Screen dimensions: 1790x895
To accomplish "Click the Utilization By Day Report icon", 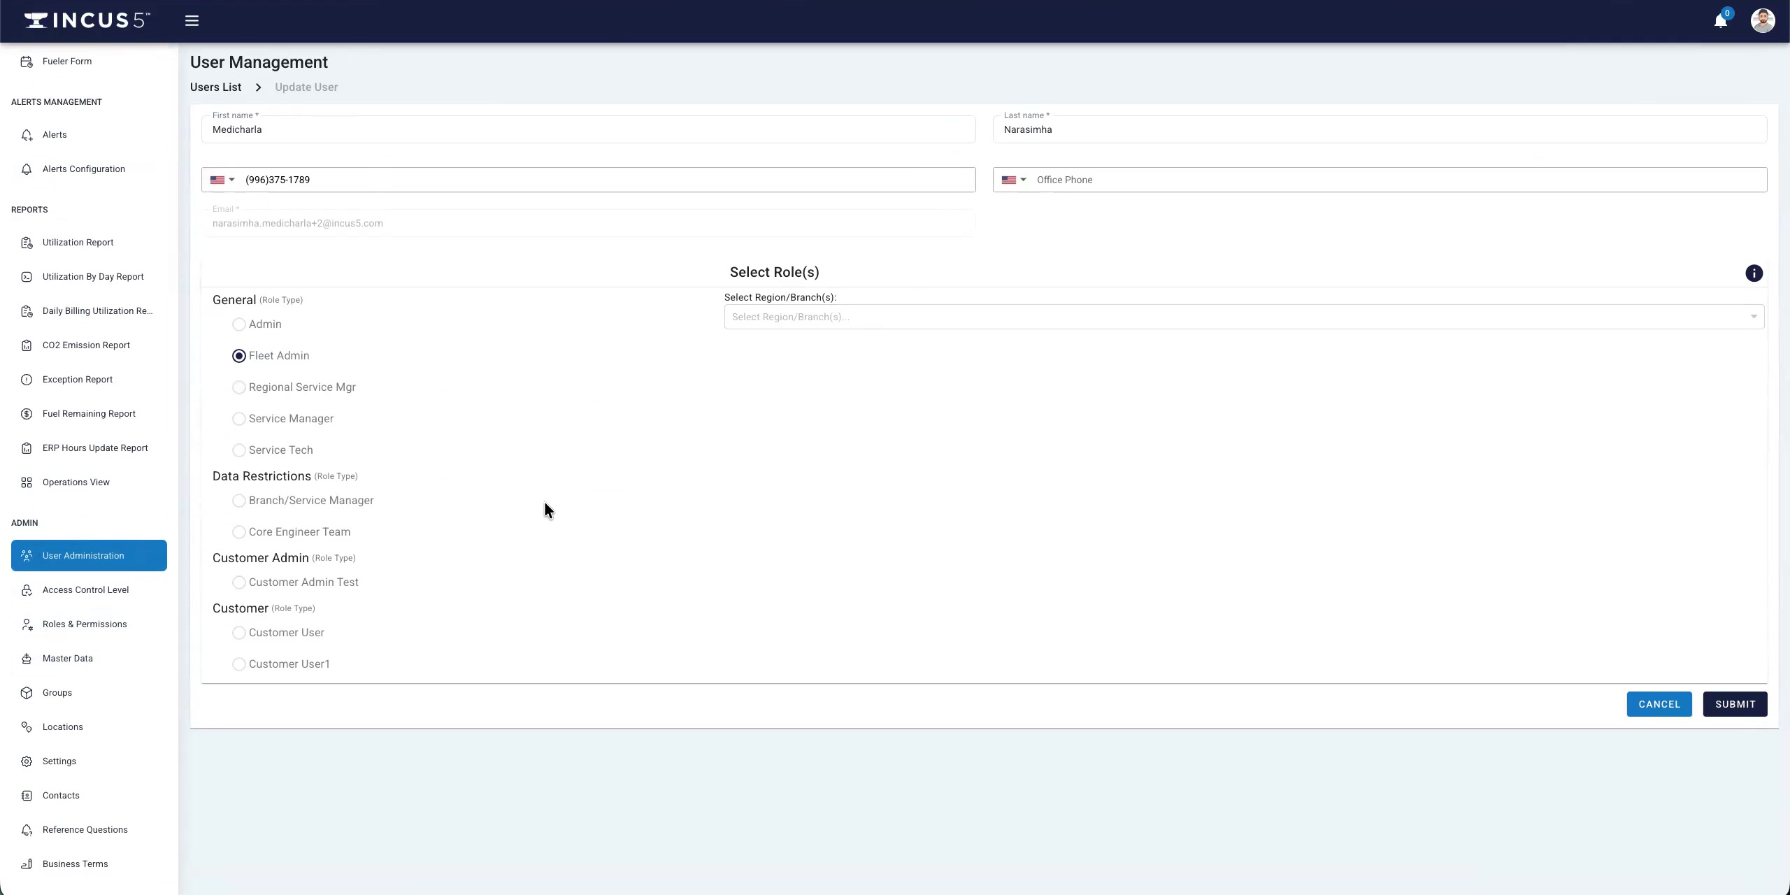I will click(x=27, y=277).
